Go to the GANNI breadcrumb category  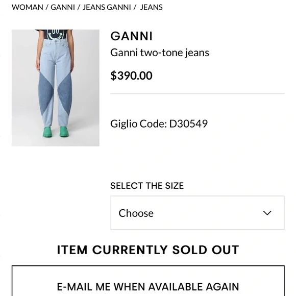63,7
